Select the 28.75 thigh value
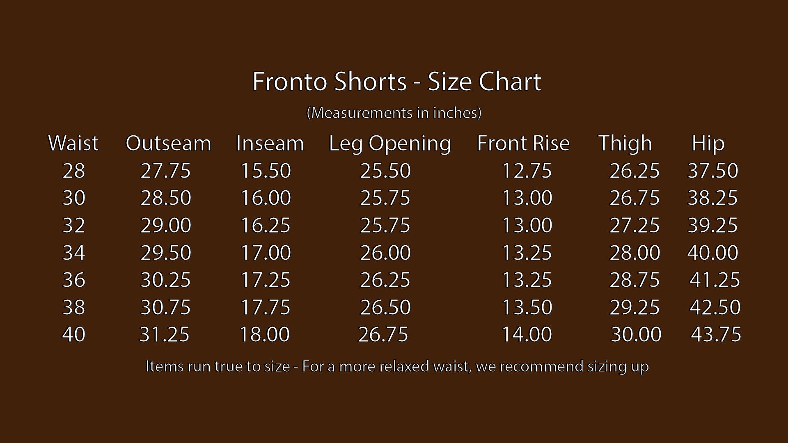This screenshot has height=443, width=788. 635,280
